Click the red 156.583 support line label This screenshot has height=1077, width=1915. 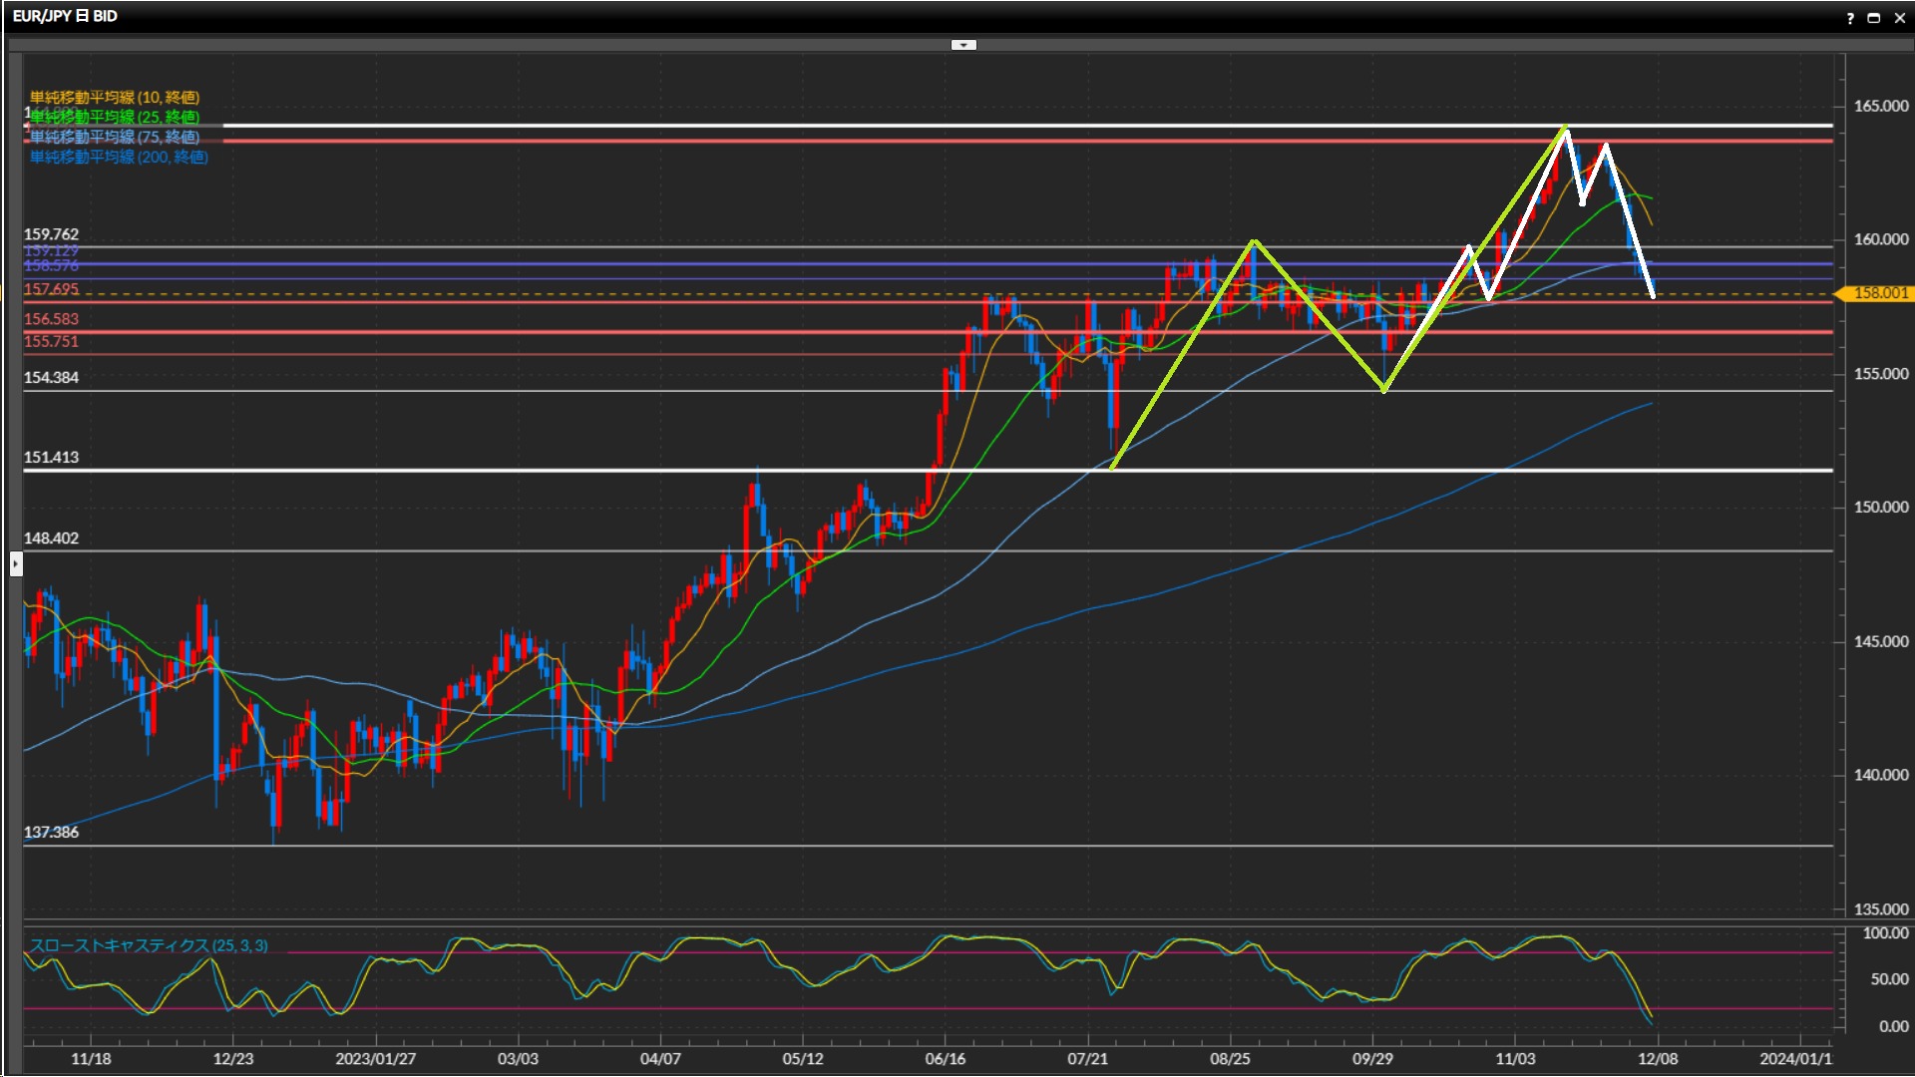51,319
